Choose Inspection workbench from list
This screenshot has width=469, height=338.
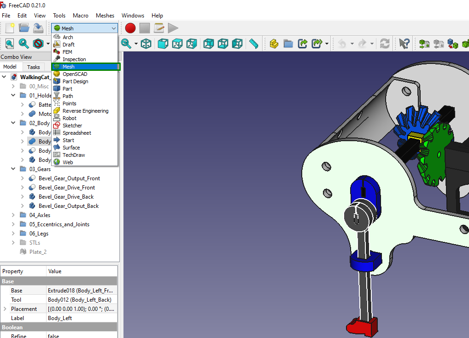click(x=85, y=59)
